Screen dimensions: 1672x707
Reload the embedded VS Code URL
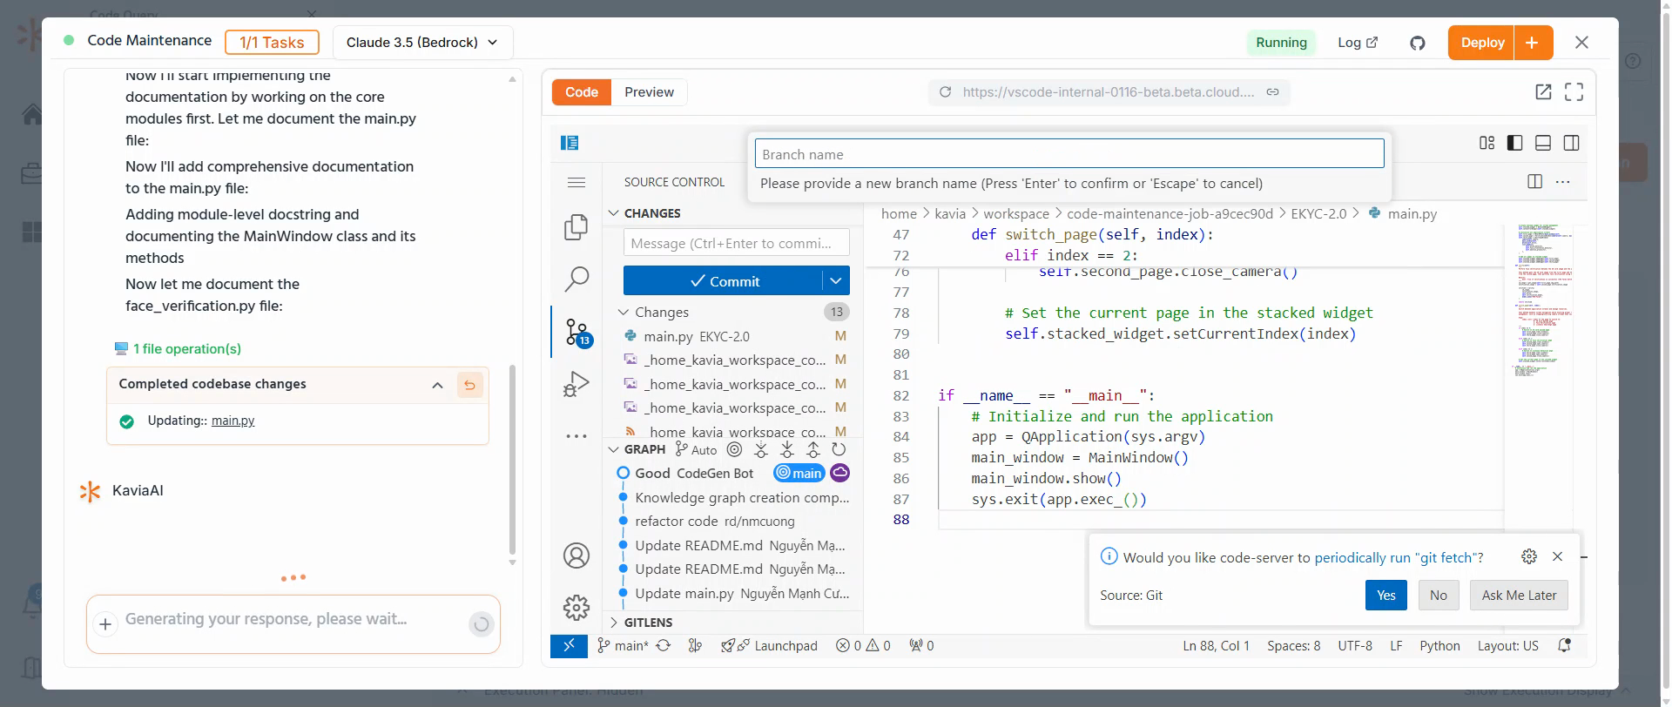click(945, 92)
